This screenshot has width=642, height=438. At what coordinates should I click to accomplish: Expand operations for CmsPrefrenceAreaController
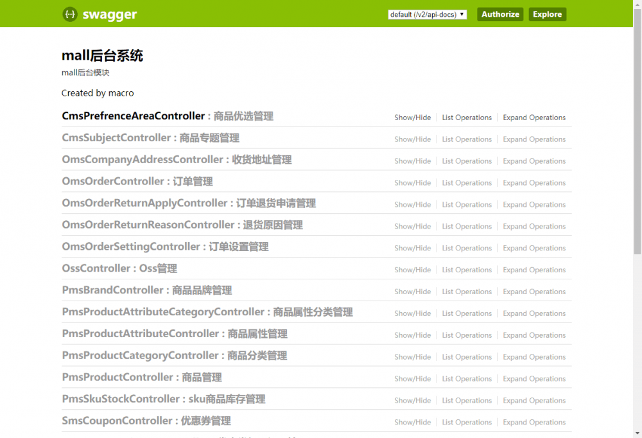534,118
